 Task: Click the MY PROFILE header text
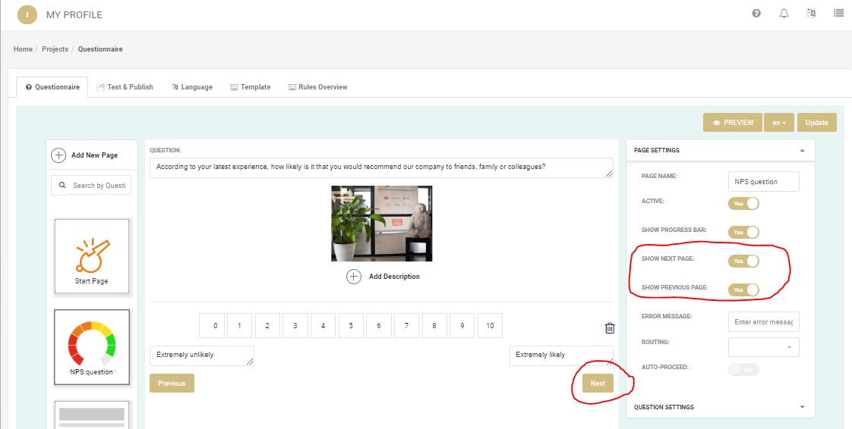point(74,15)
